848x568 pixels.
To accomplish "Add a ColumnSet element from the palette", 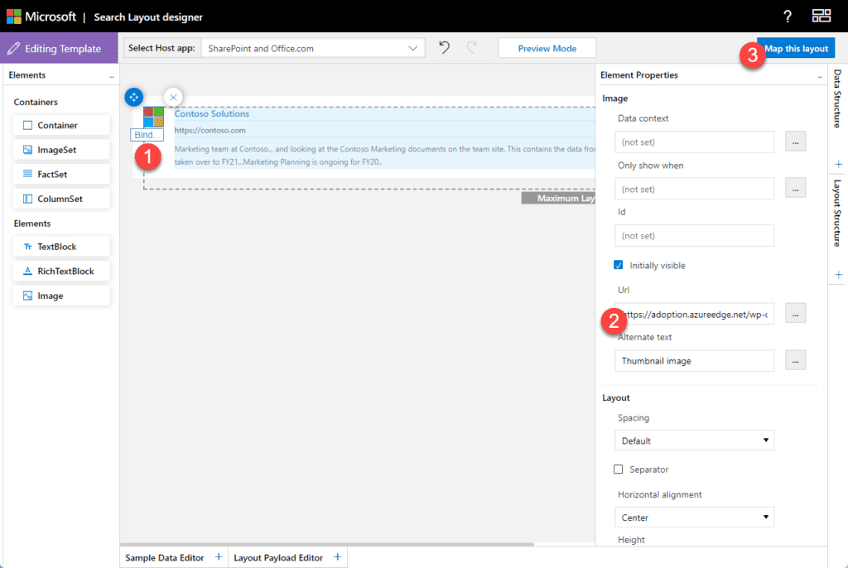I will [61, 199].
